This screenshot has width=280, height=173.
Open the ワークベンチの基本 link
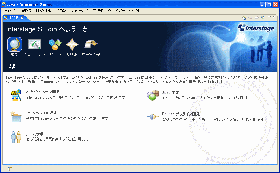pos(41,113)
